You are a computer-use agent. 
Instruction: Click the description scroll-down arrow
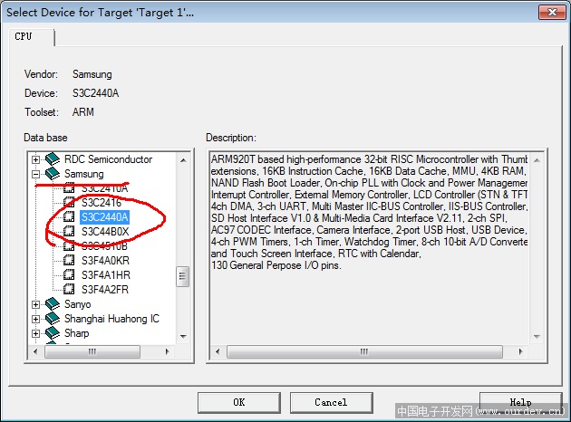click(x=537, y=337)
